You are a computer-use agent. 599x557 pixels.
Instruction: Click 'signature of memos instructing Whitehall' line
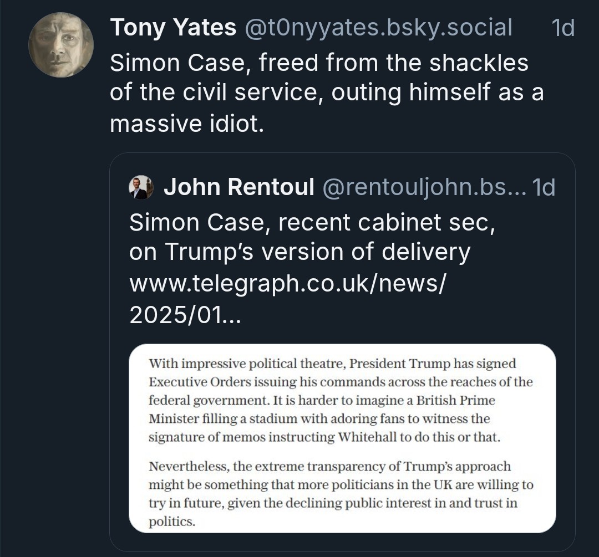[x=324, y=437]
